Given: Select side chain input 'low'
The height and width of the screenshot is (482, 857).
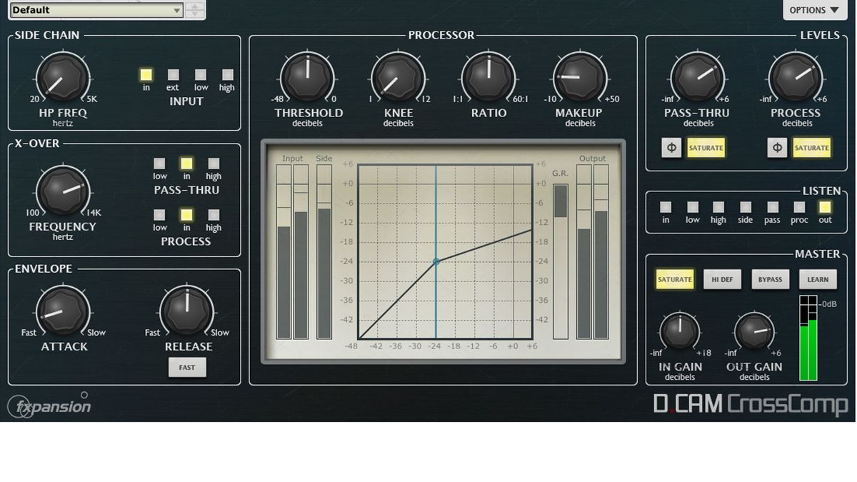Looking at the screenshot, I should 201,74.
